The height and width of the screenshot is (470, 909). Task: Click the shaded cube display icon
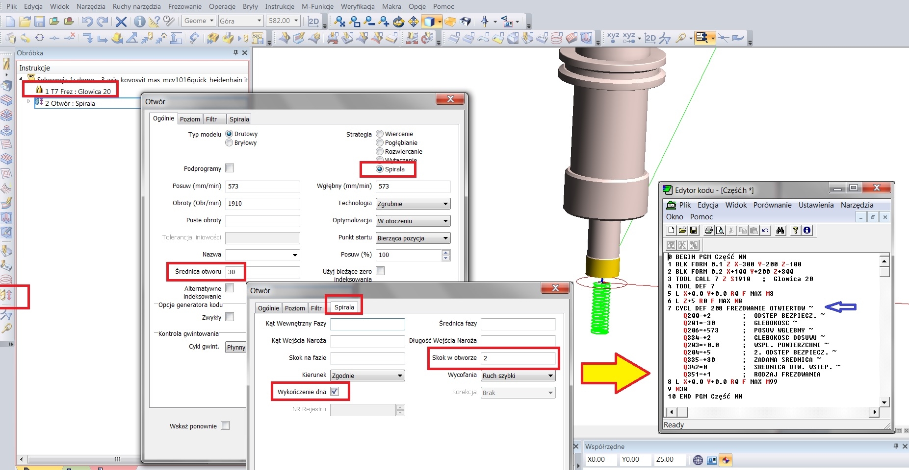(x=429, y=21)
